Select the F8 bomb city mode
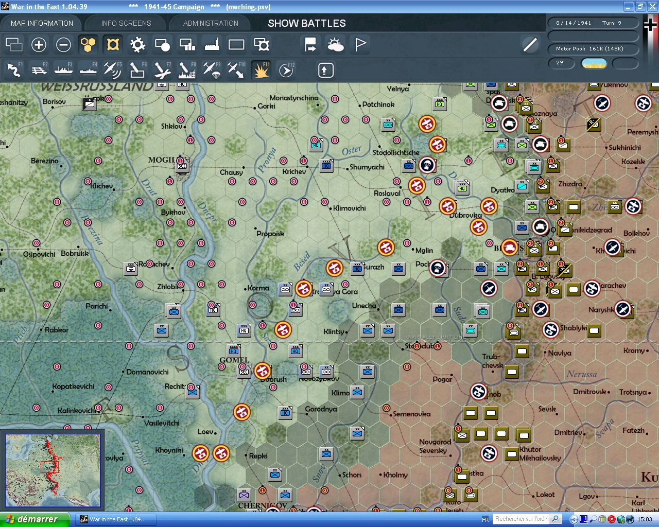659x527 pixels. coord(187,70)
